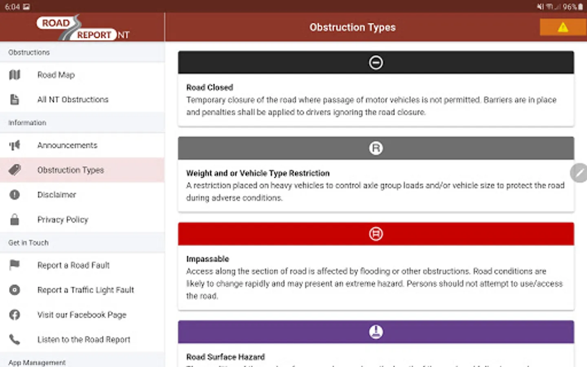Select Obstruction Types menu item

tap(71, 170)
